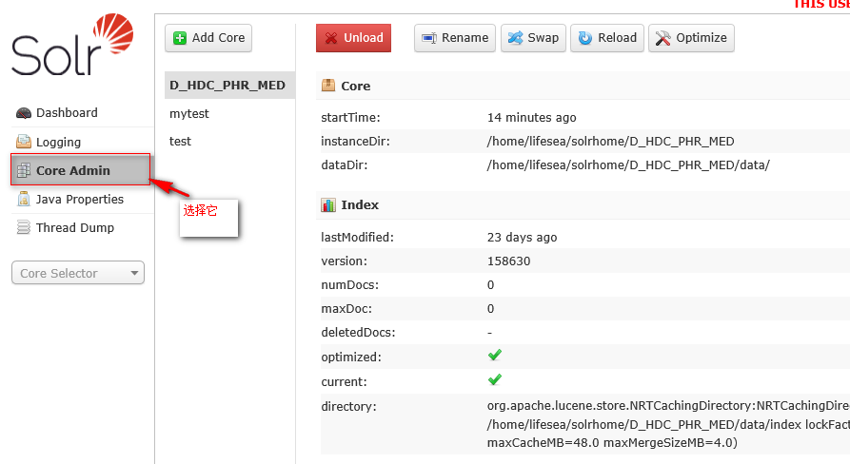
Task: Click the red X icon on Unload
Action: click(x=330, y=38)
